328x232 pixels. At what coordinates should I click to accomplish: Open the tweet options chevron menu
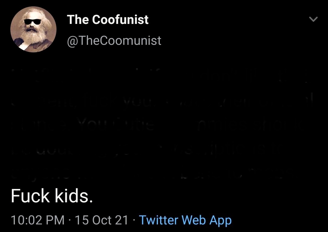(313, 19)
